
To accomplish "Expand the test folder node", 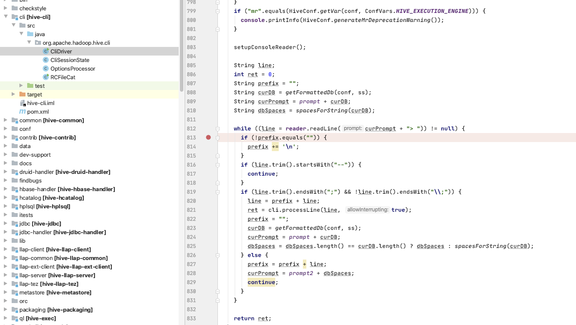I will 21,86.
